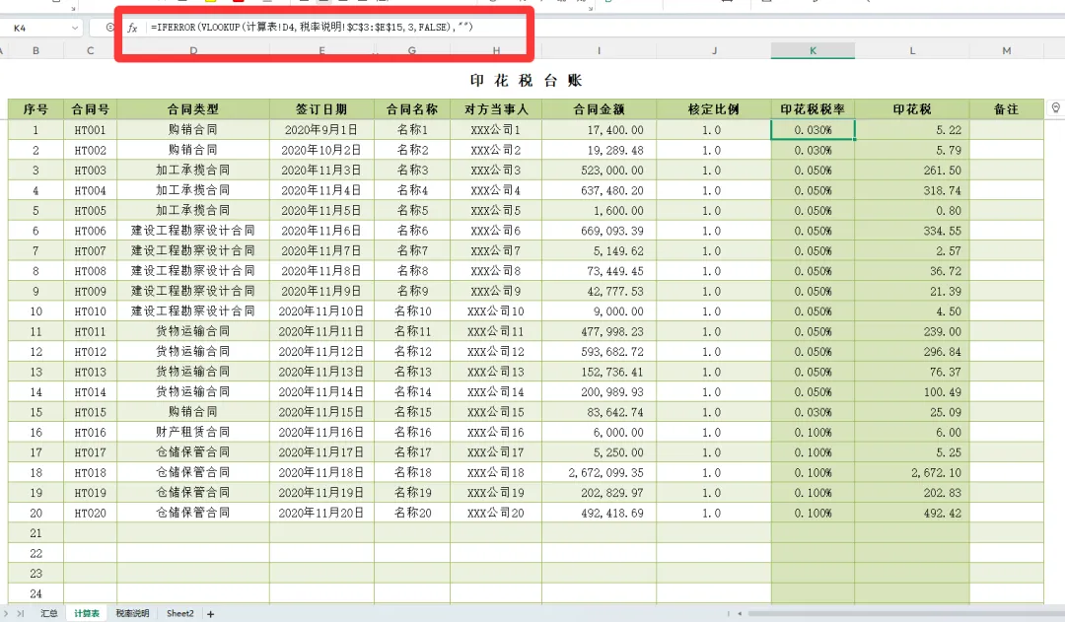Click the 序号 header cell
Image resolution: width=1065 pixels, height=622 pixels.
(35, 108)
